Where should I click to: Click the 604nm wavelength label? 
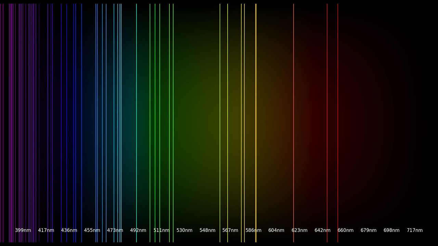click(x=276, y=230)
